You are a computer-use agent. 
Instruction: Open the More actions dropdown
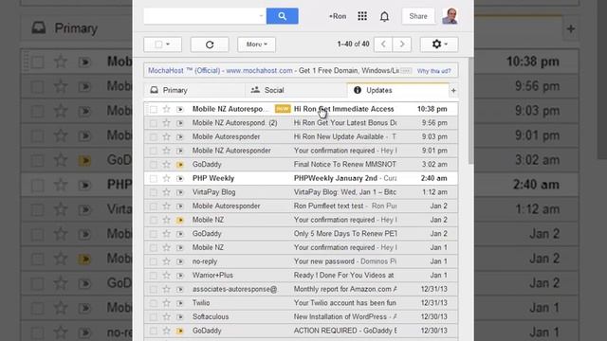coord(256,45)
